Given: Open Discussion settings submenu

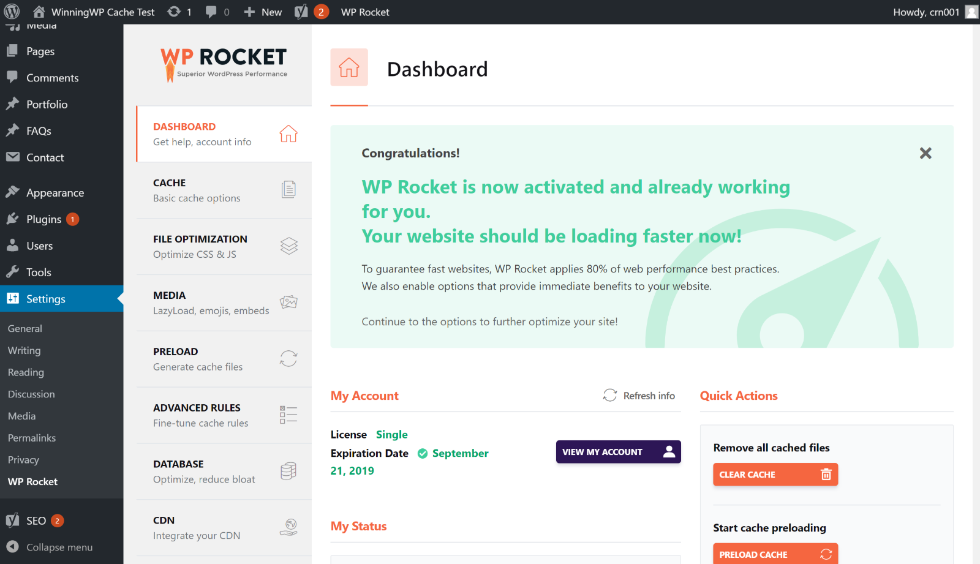Looking at the screenshot, I should pos(31,394).
